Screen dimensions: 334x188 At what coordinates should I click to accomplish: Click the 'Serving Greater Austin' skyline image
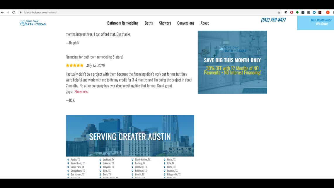tap(130, 136)
